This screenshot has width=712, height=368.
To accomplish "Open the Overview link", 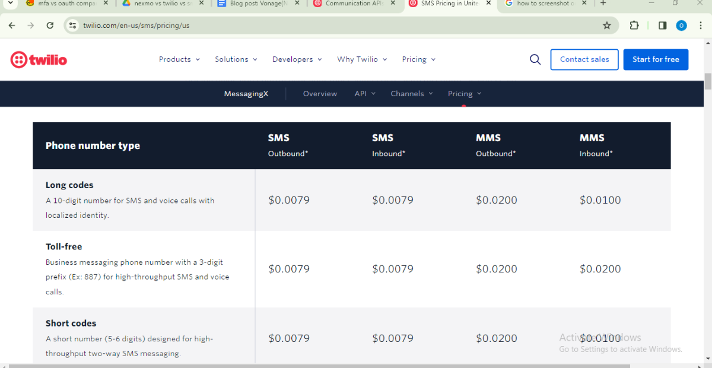I will (x=320, y=94).
